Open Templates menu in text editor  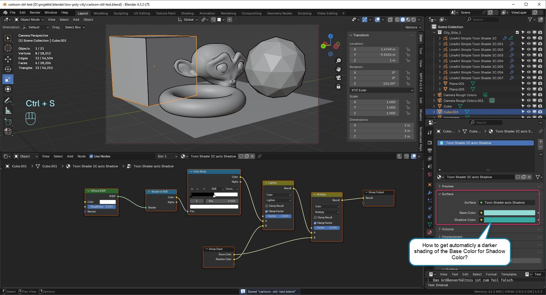(x=509, y=274)
